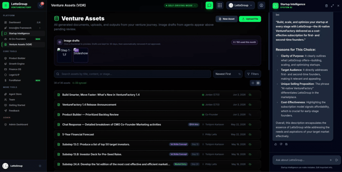Click the plus attach icon in chat input
342x172 pixels.
[x=331, y=160]
